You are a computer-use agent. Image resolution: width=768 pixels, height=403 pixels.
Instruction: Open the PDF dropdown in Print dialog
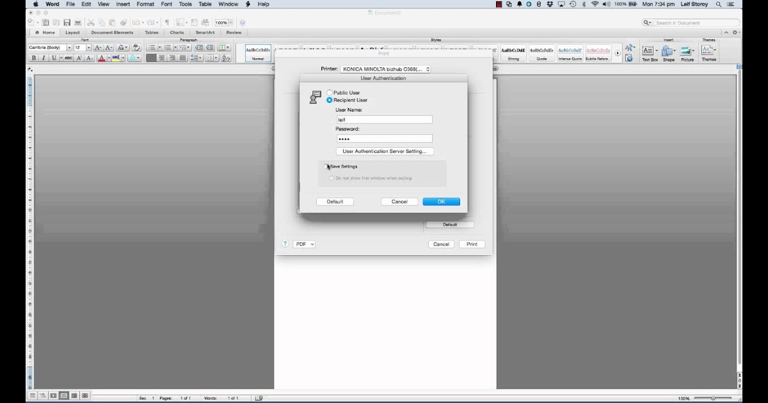coord(304,244)
